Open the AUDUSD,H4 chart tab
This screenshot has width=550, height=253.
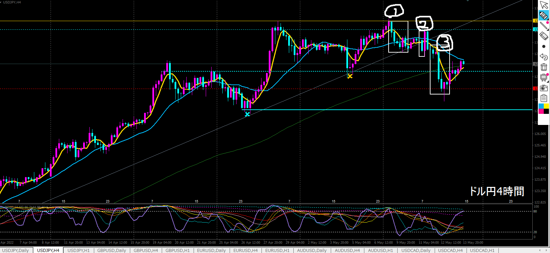pos(347,250)
